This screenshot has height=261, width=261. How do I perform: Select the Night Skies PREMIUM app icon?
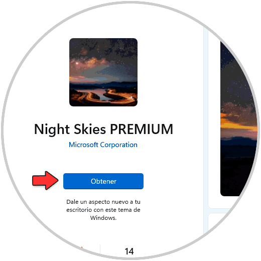pyautogui.click(x=103, y=72)
